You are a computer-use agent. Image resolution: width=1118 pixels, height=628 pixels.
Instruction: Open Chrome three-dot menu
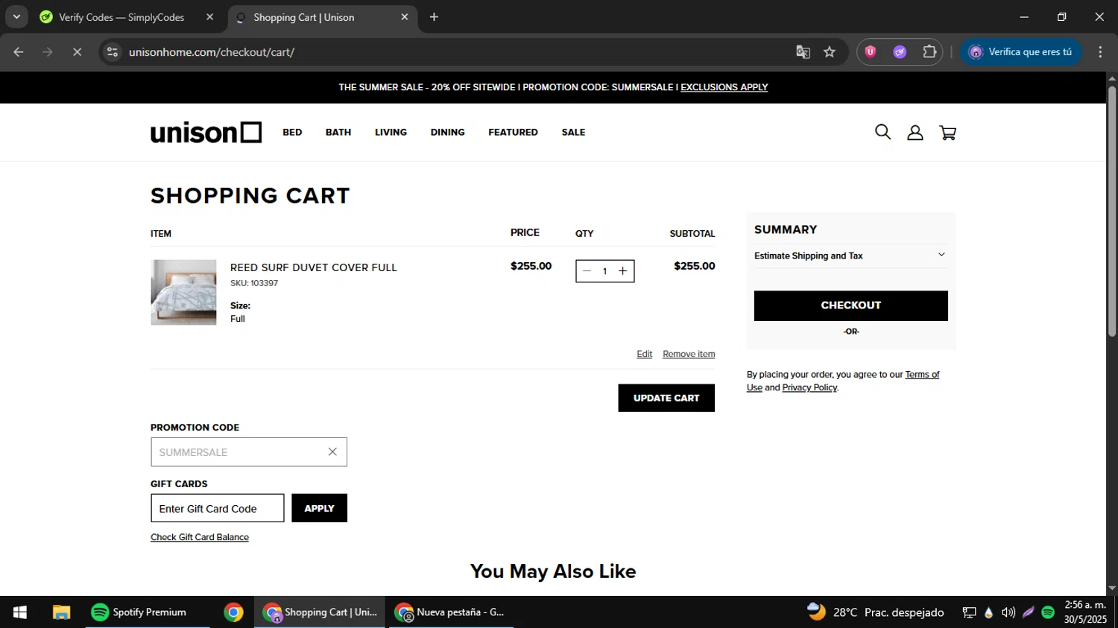coord(1100,52)
